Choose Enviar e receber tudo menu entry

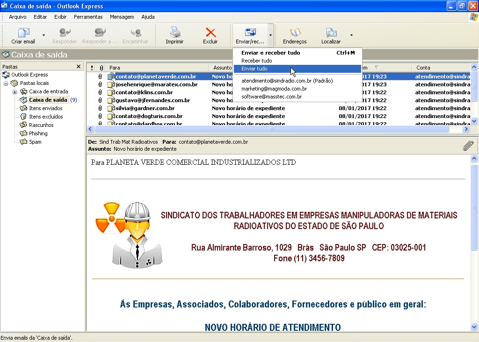coord(298,53)
